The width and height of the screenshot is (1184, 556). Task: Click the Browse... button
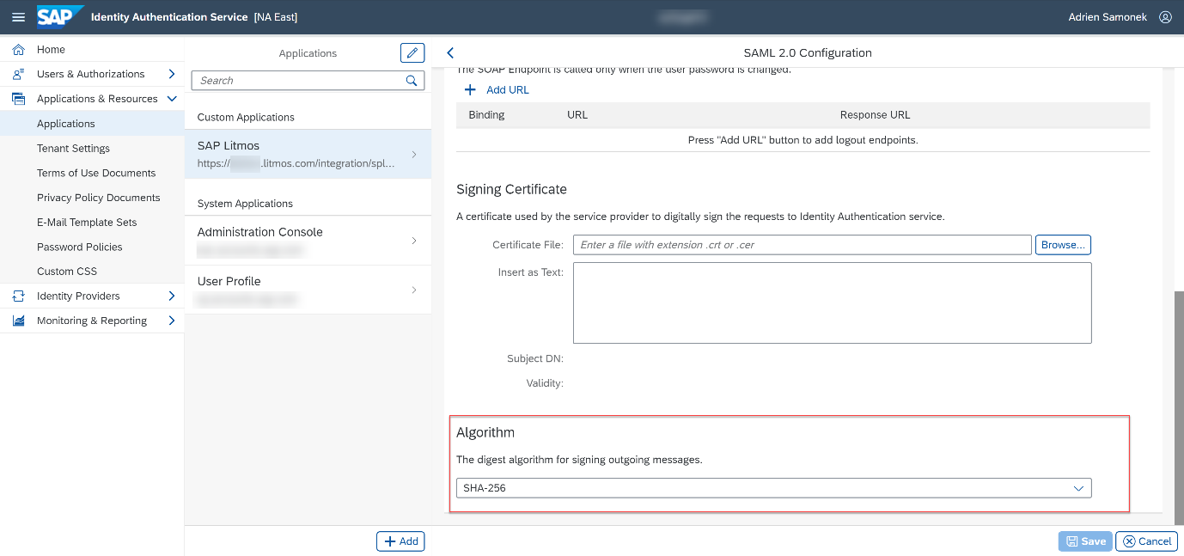(1063, 245)
